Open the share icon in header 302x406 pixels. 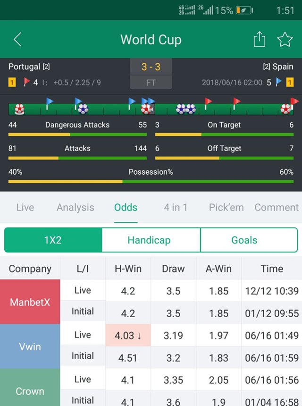260,39
